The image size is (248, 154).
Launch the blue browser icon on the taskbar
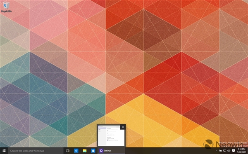[76, 151]
